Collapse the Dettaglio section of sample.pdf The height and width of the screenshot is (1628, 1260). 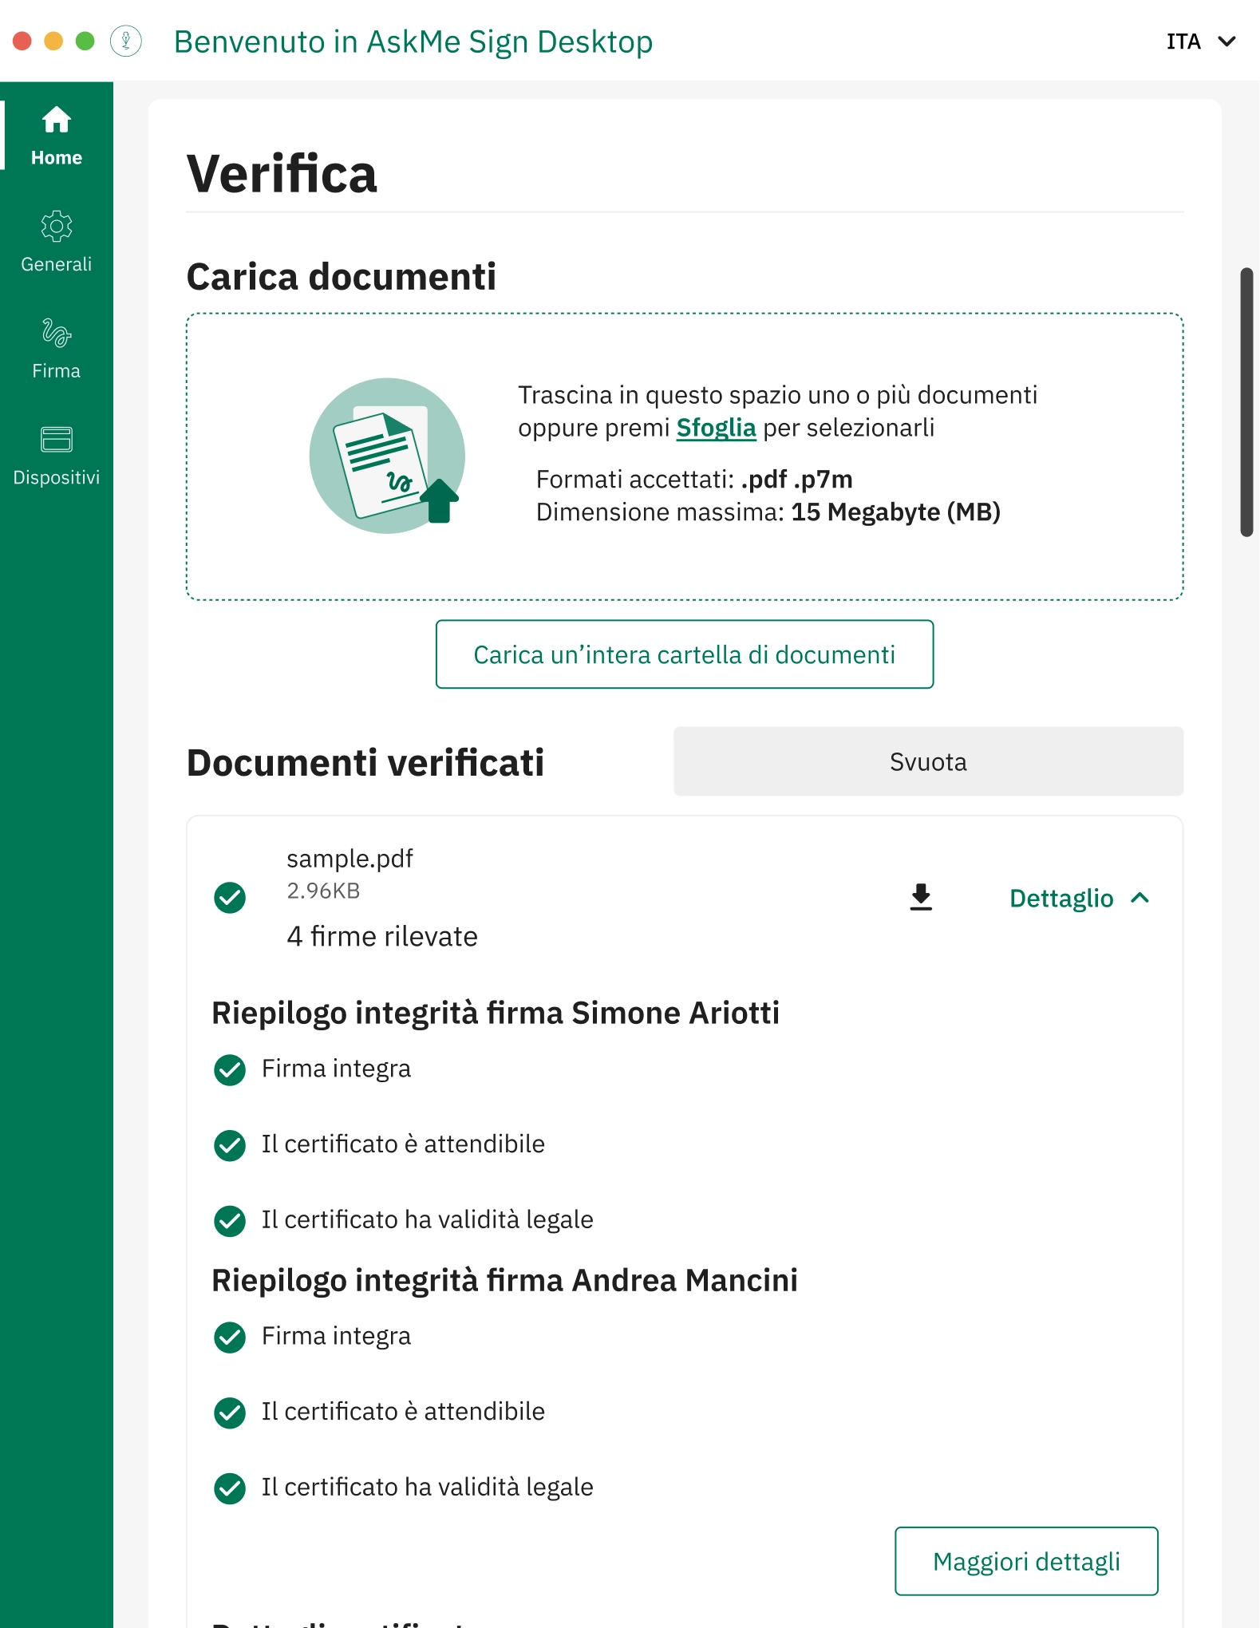tap(1080, 898)
